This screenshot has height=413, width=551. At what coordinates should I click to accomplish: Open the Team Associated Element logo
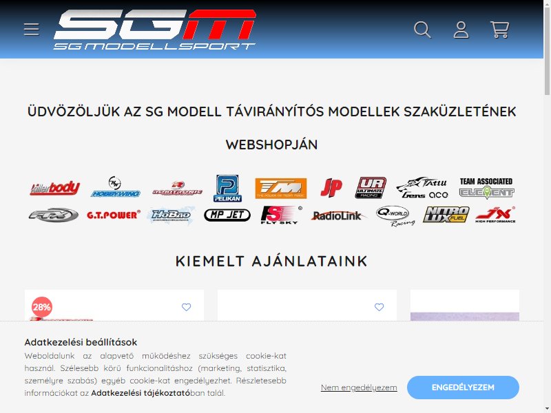point(486,188)
